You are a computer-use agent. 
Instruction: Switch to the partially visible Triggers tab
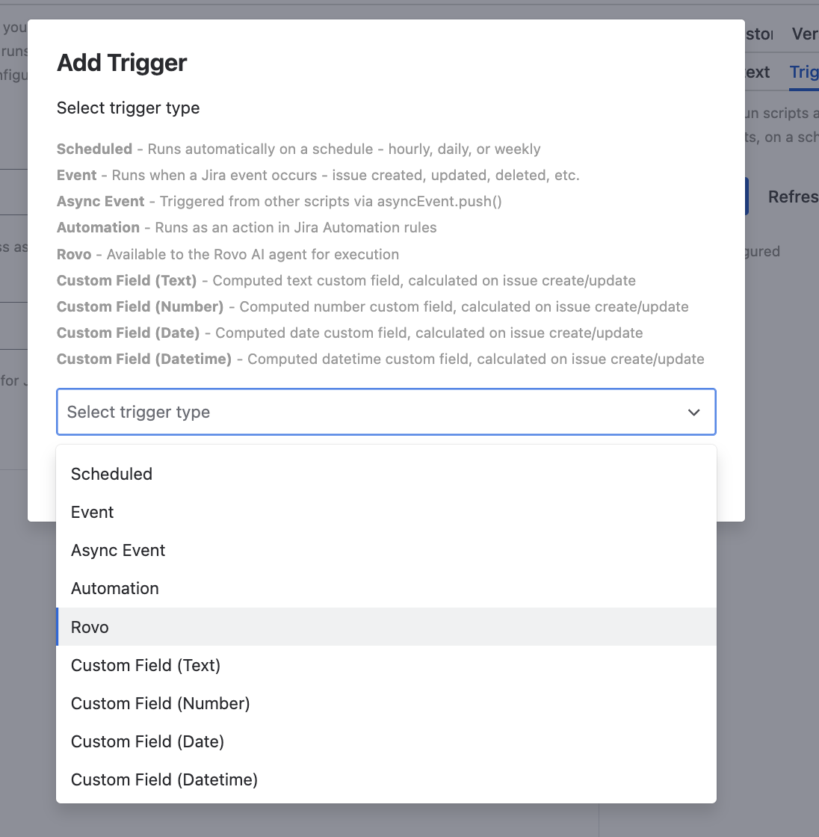(x=804, y=72)
